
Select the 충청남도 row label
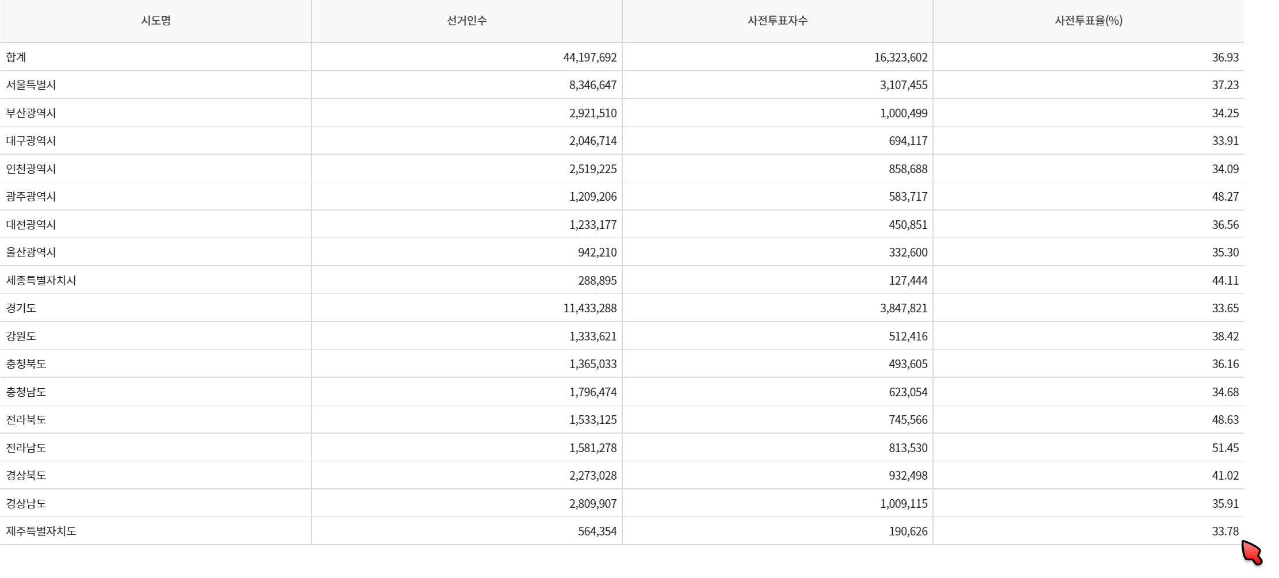coord(26,392)
